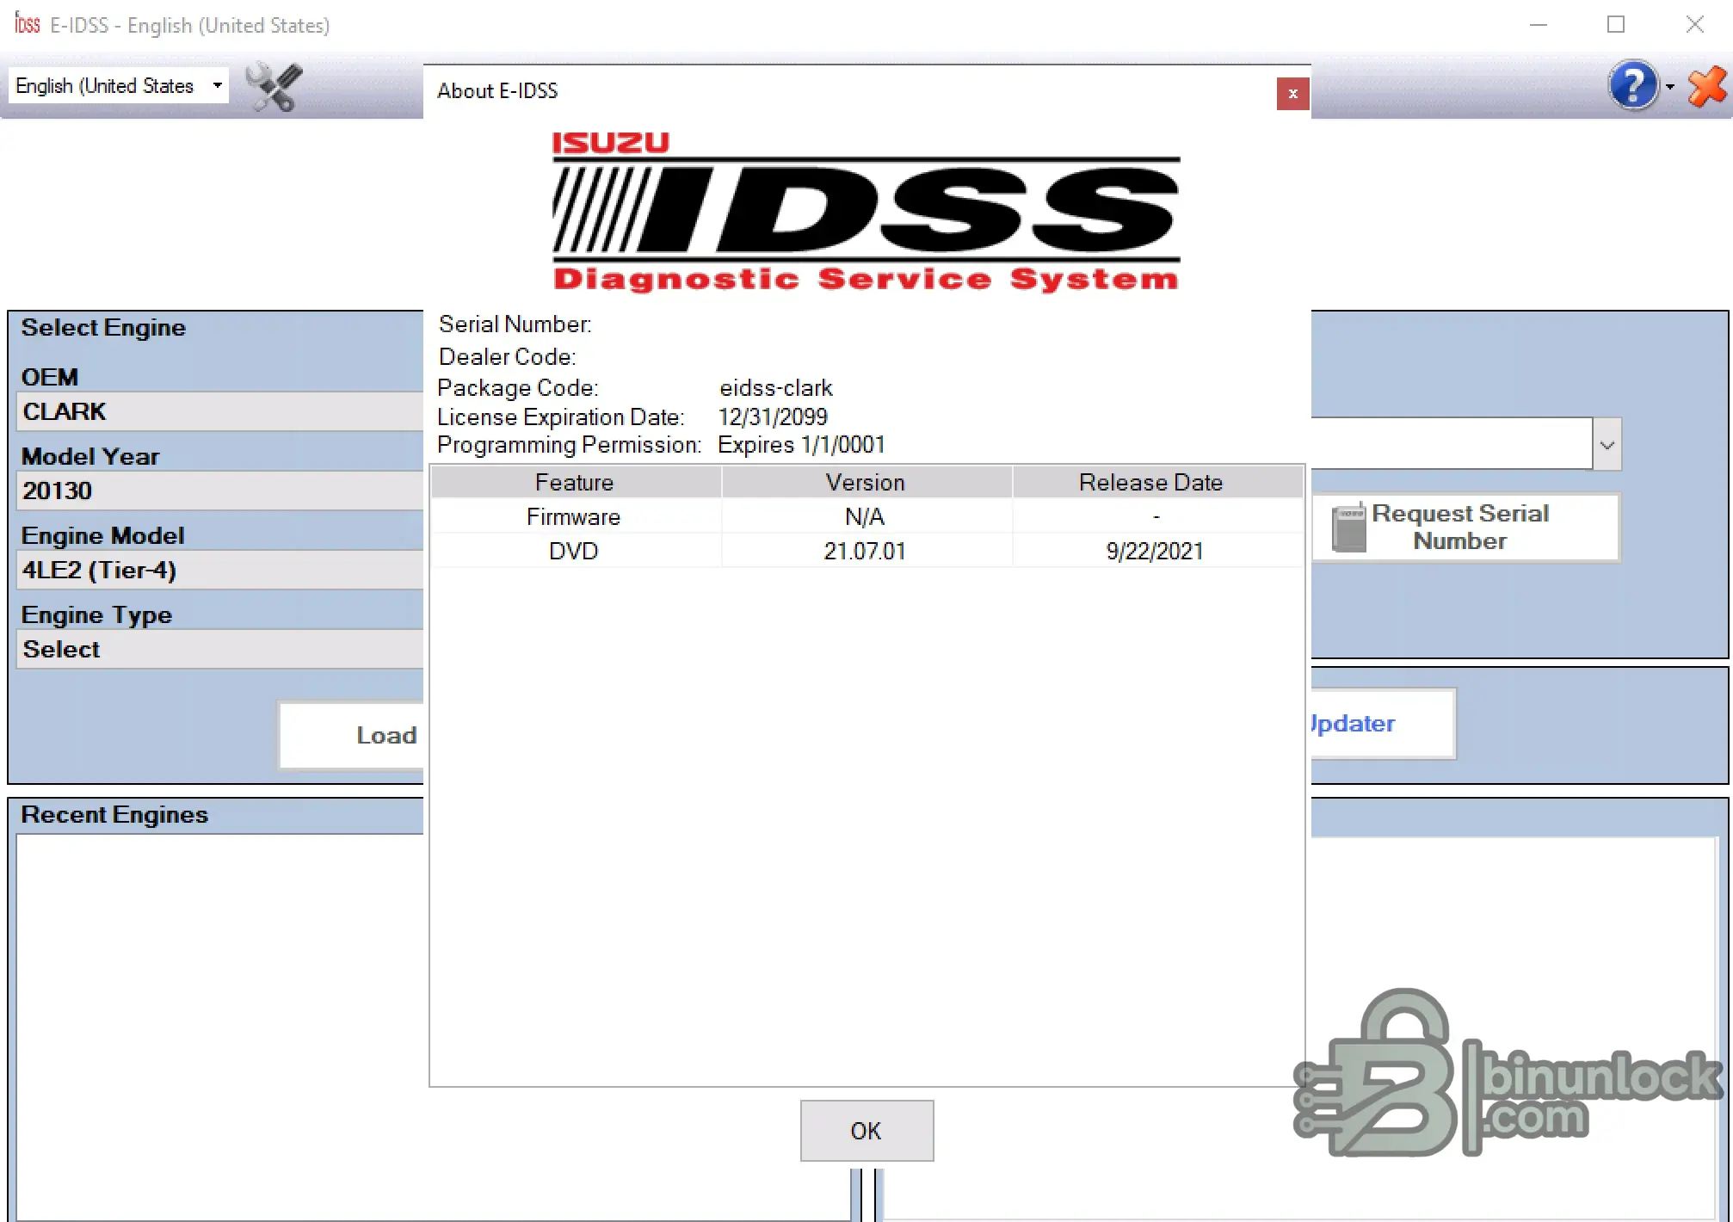Expand the combo box above Request Serial Number
Screen dimensions: 1733x1222
pos(1607,445)
